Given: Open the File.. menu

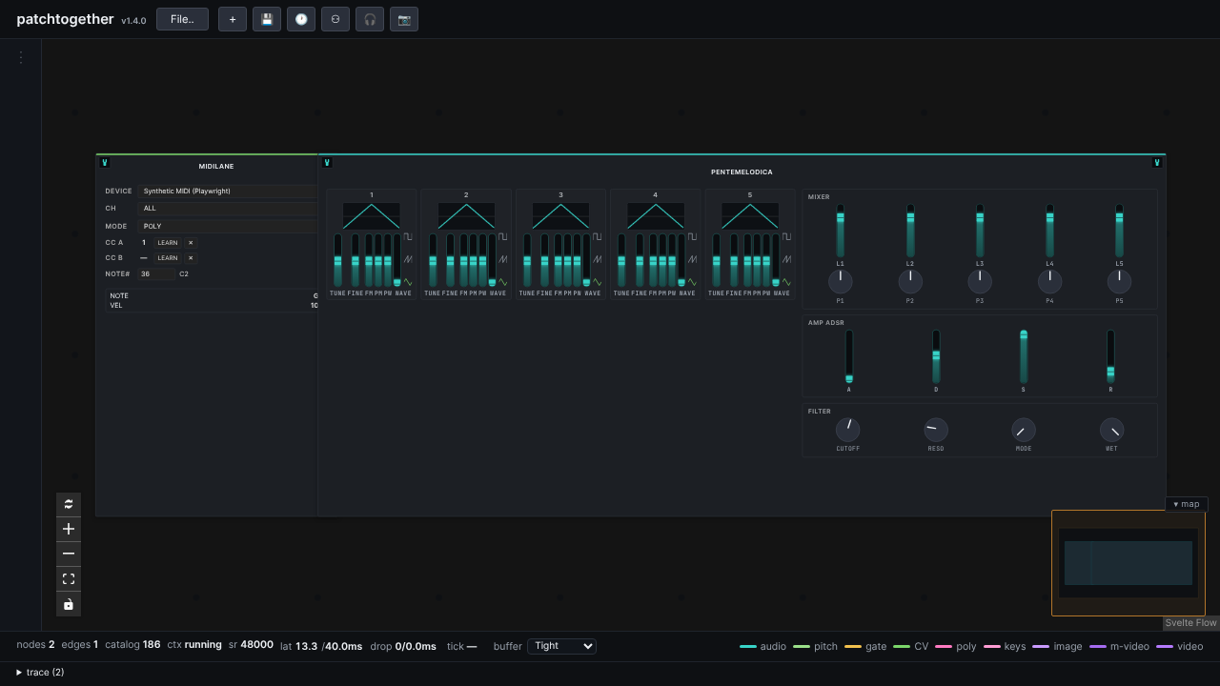Looking at the screenshot, I should pos(182,19).
